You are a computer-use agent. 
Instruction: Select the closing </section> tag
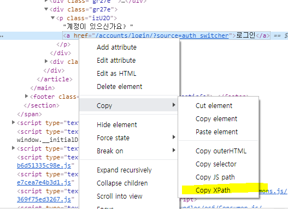point(42,105)
